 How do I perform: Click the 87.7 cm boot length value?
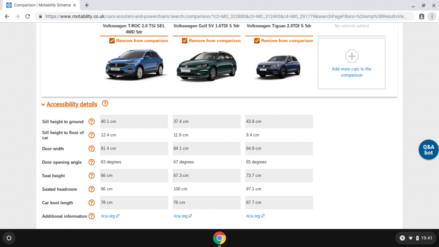[x=254, y=202]
